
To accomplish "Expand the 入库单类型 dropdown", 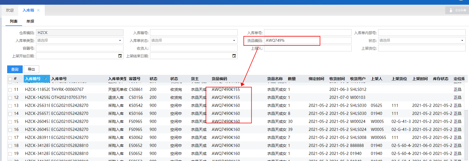I will click(120, 40).
